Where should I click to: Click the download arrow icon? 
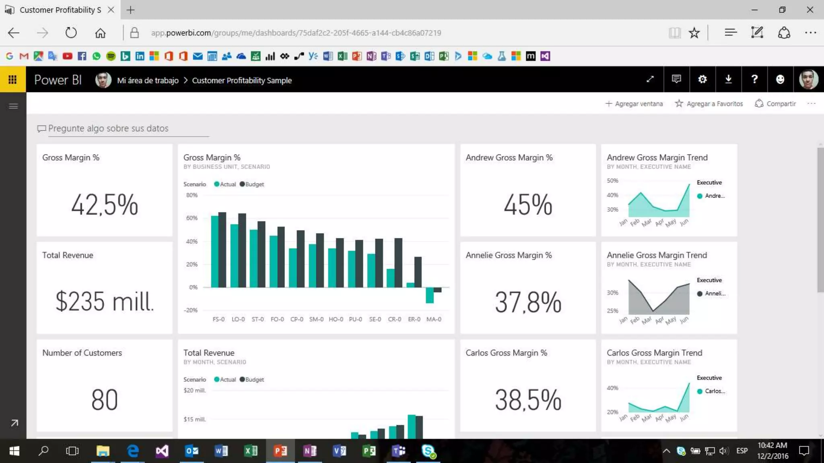tap(728, 79)
